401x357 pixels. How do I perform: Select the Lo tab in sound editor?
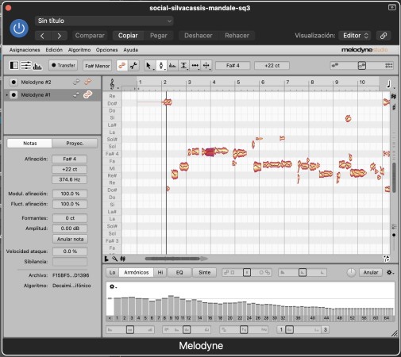point(112,272)
